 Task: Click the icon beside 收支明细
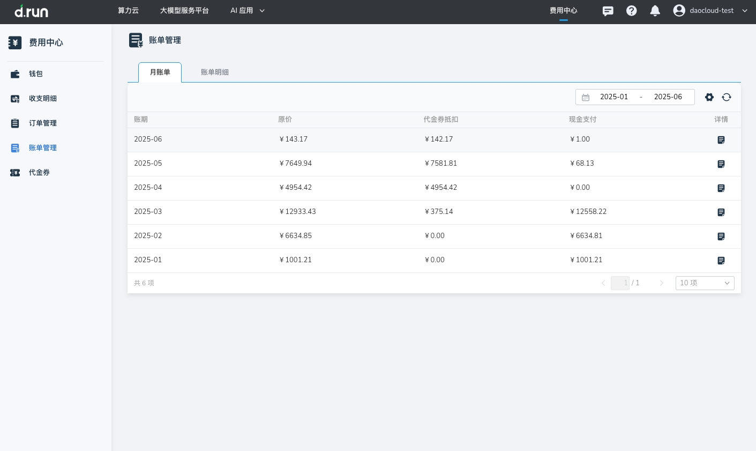coord(15,99)
